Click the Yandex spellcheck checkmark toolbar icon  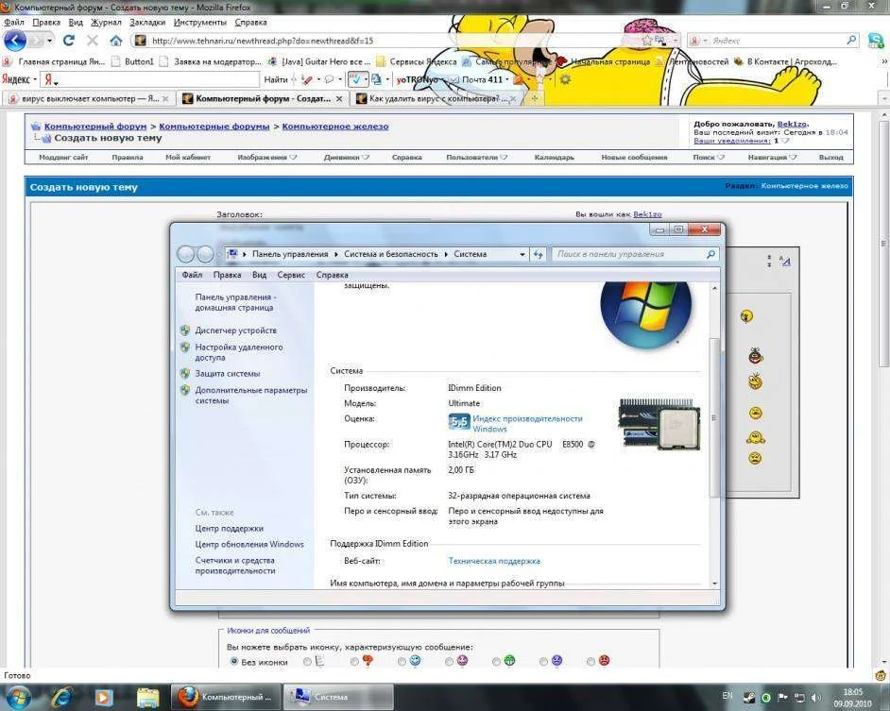(x=355, y=79)
